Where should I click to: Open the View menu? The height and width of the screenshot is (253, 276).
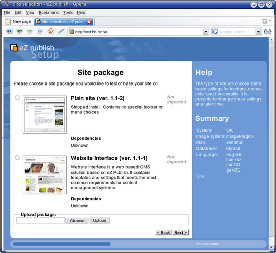(30, 13)
